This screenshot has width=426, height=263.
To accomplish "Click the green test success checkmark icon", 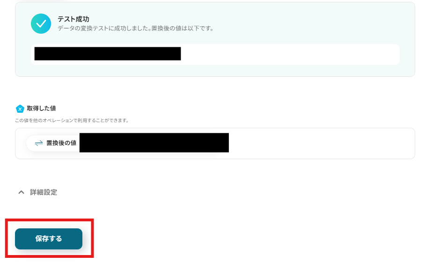I will point(41,24).
